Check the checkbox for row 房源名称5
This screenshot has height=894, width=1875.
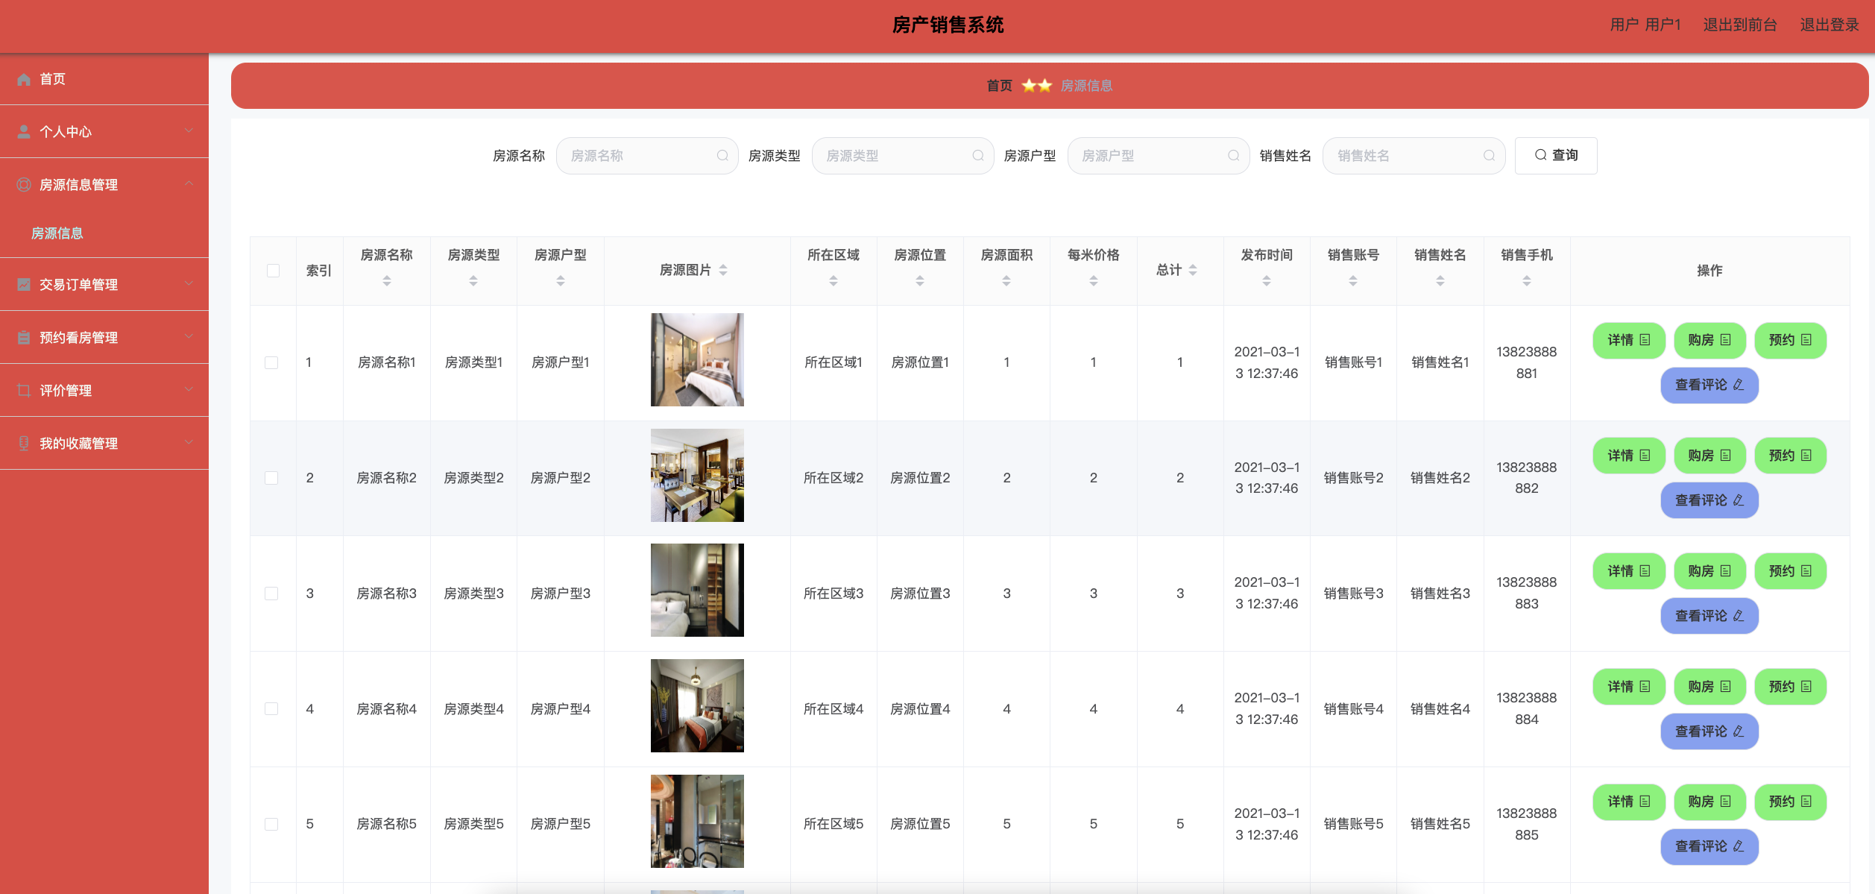point(271,825)
